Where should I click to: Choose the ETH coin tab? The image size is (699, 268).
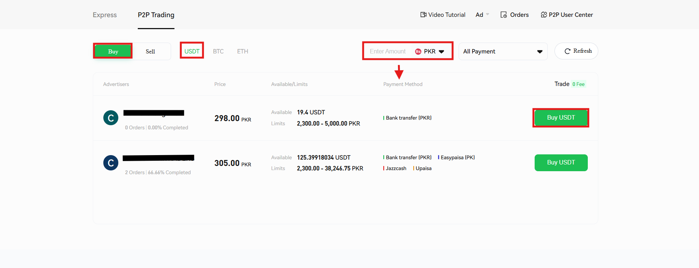tap(243, 51)
